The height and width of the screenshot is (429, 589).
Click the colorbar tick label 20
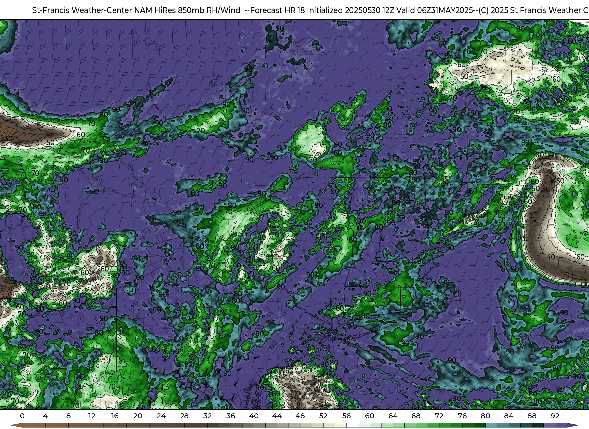(x=138, y=416)
